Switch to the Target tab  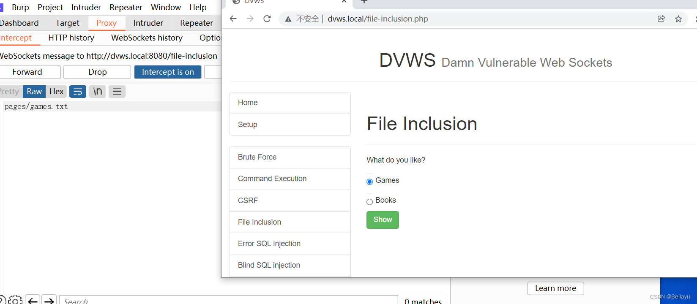coord(67,23)
